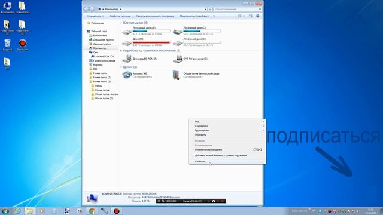This screenshot has height=215, width=383.
Task: Select Панель управления in the navigation pane
Action: (x=104, y=61)
